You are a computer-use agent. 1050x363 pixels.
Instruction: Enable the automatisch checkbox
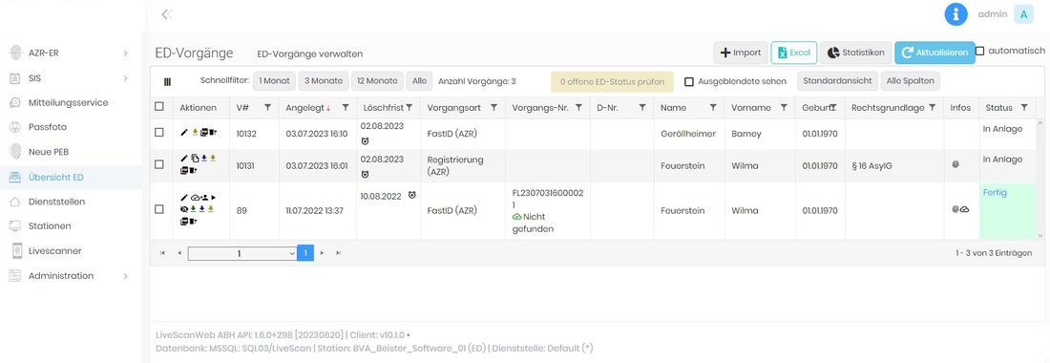pos(979,51)
